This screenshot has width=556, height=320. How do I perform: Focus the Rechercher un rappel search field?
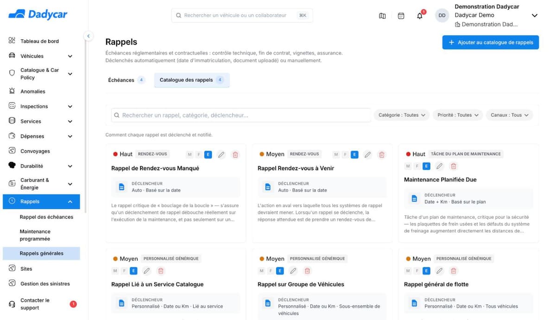(x=241, y=115)
